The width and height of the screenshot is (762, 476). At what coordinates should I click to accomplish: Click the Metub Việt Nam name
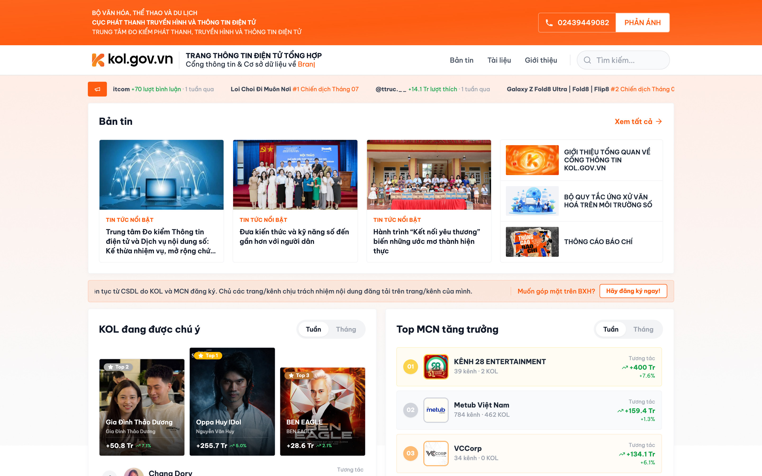pyautogui.click(x=482, y=405)
